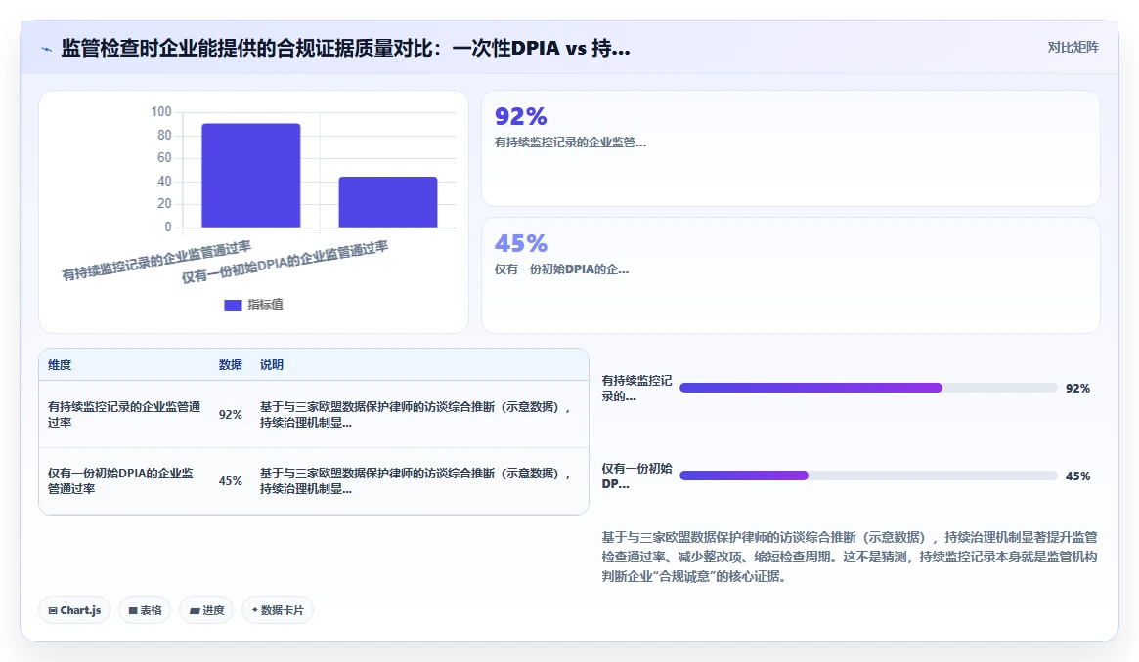Image resolution: width=1139 pixels, height=662 pixels.
Task: Toggle the 指标值 legend color box
Action: pos(233,306)
